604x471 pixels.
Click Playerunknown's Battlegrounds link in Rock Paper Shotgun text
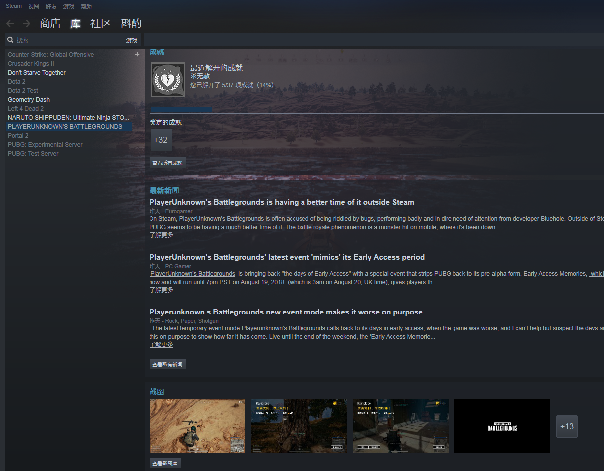click(284, 328)
